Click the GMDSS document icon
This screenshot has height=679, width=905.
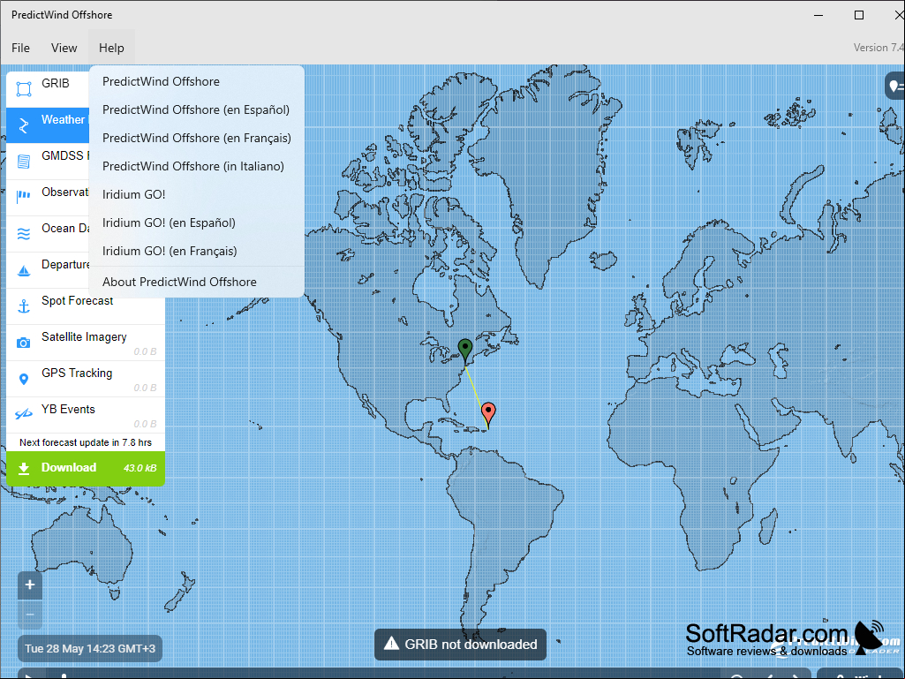24,161
